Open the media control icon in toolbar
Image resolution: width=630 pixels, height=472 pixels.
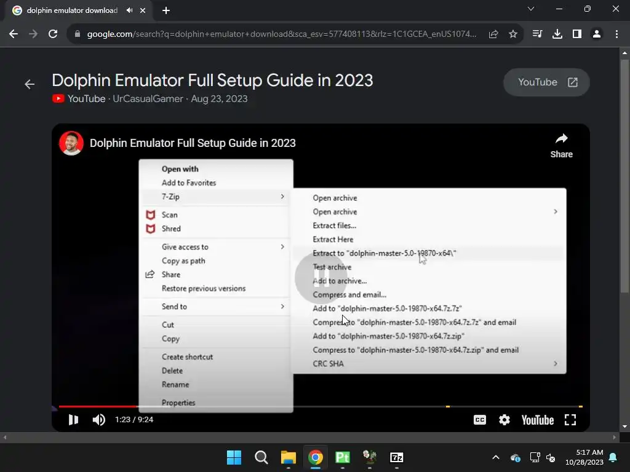[537, 34]
